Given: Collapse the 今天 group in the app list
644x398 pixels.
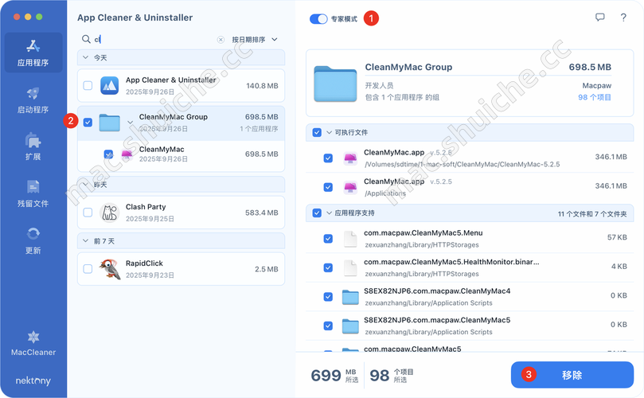Looking at the screenshot, I should point(86,58).
